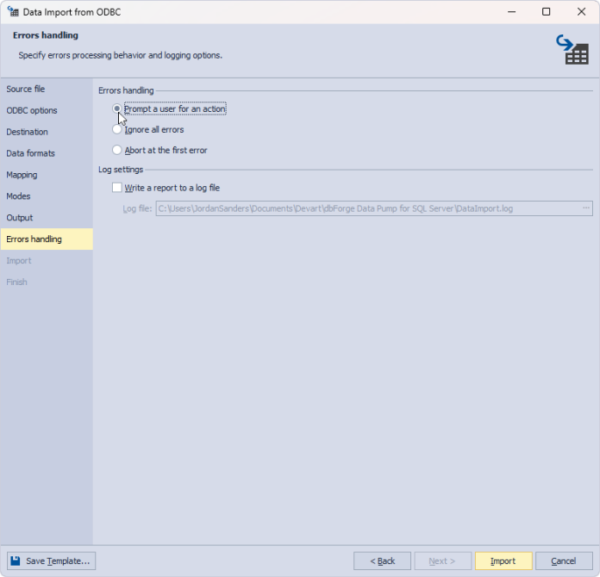Go to the Mapping step
The image size is (600, 577).
47,175
